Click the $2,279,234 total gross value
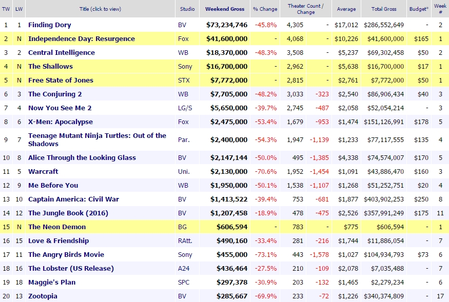Viewport: 449px width, 302px height. 387,282
